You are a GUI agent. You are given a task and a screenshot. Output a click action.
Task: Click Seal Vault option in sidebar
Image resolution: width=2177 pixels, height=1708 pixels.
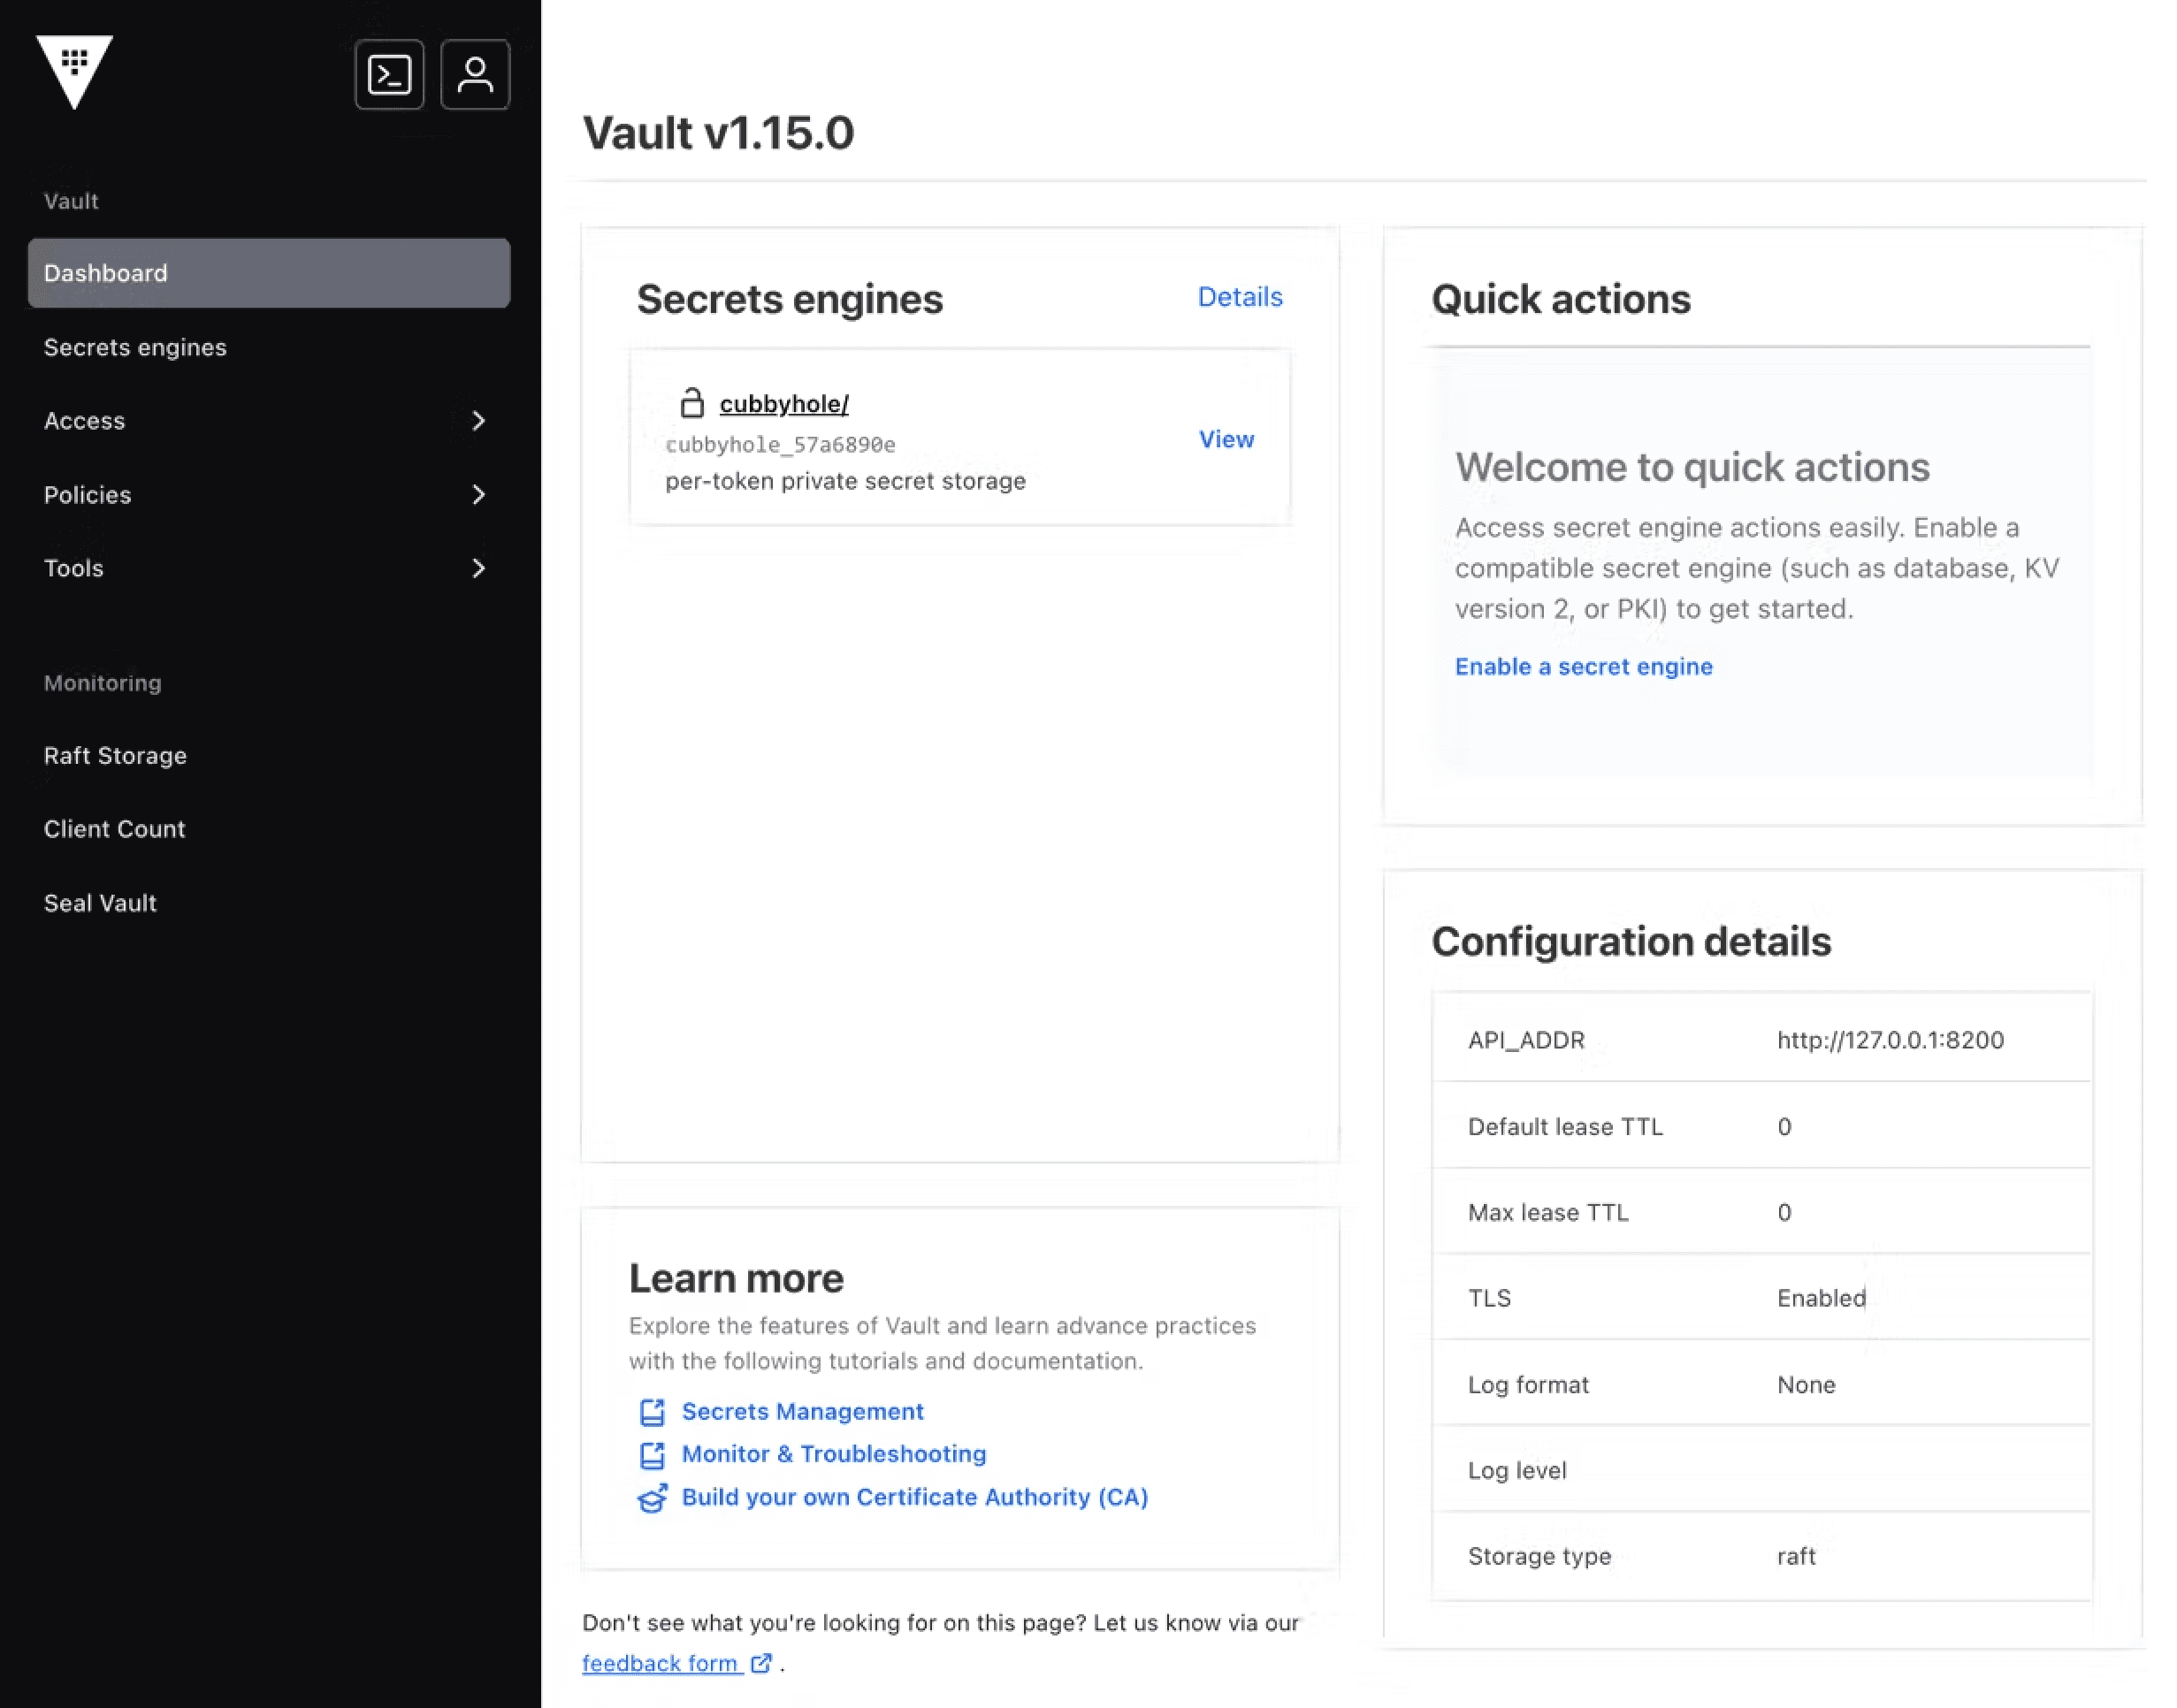[99, 903]
